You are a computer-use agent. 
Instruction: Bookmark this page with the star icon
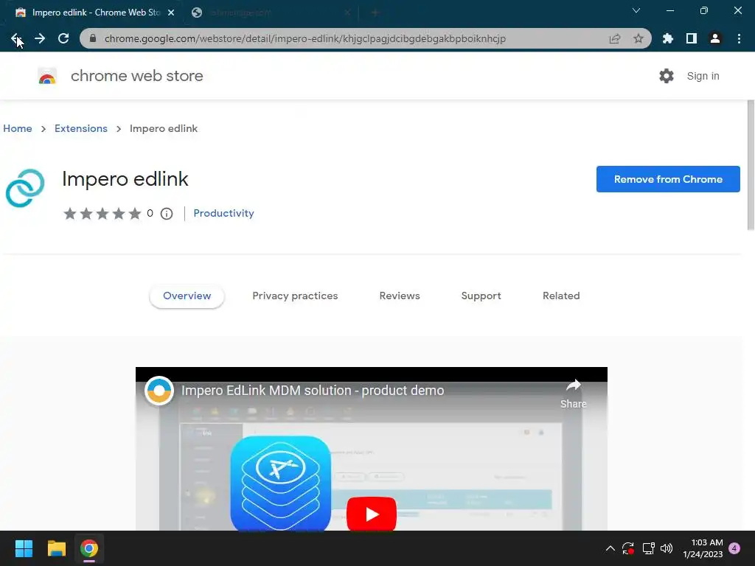click(639, 38)
